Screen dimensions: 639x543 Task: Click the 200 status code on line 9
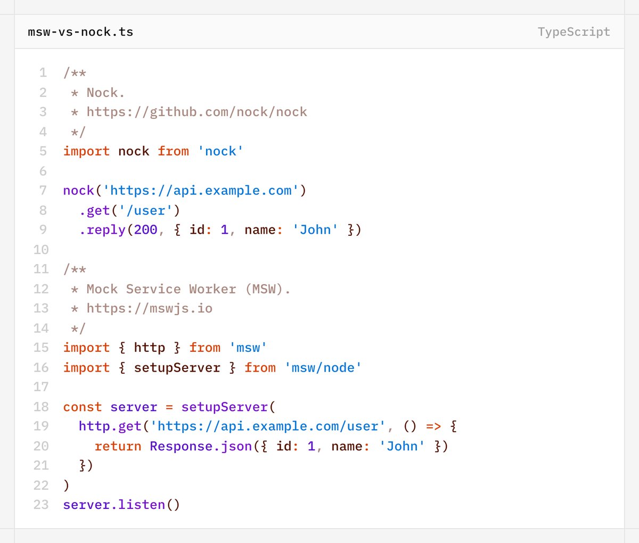click(x=146, y=230)
